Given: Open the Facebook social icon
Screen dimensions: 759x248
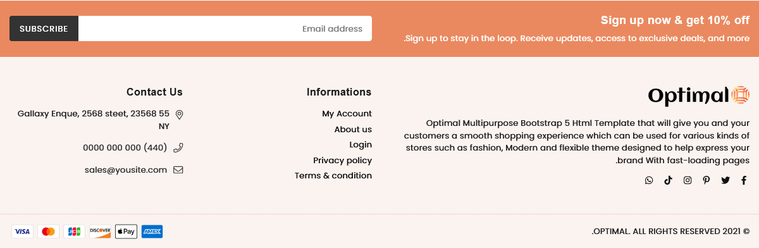Looking at the screenshot, I should click(x=744, y=180).
